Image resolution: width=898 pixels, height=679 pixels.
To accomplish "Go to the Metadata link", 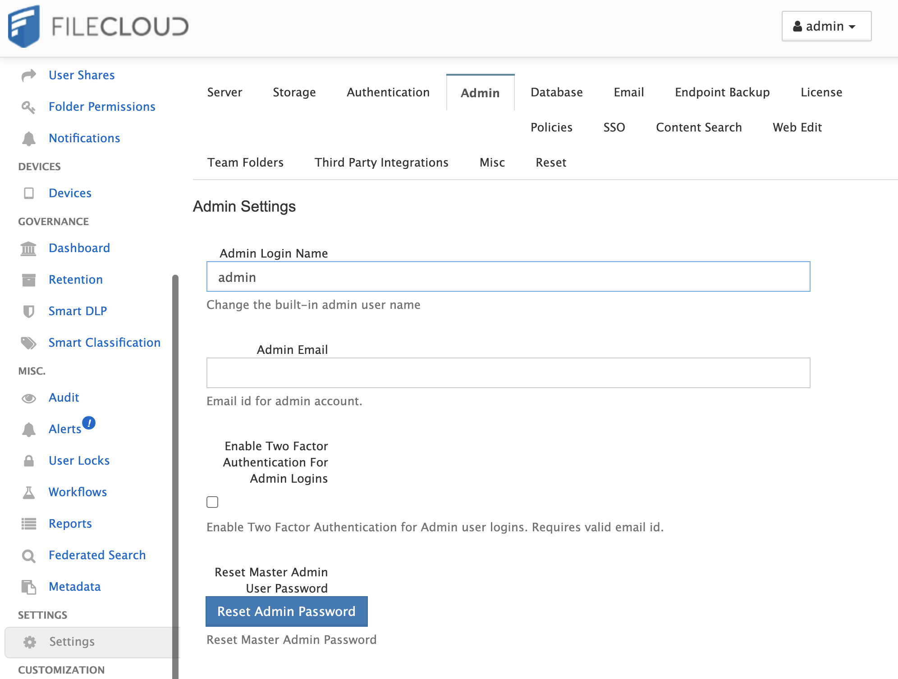I will click(x=75, y=587).
